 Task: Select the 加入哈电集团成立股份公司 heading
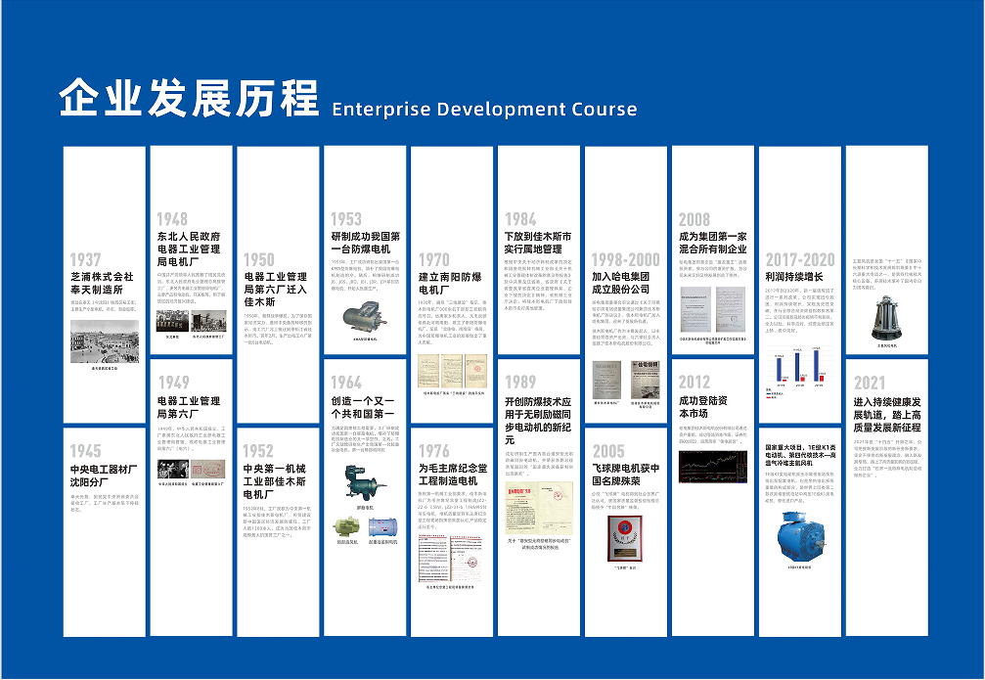[x=621, y=283]
